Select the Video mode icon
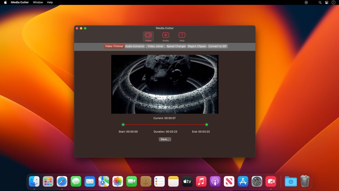This screenshot has width=339, height=191. pos(148,35)
